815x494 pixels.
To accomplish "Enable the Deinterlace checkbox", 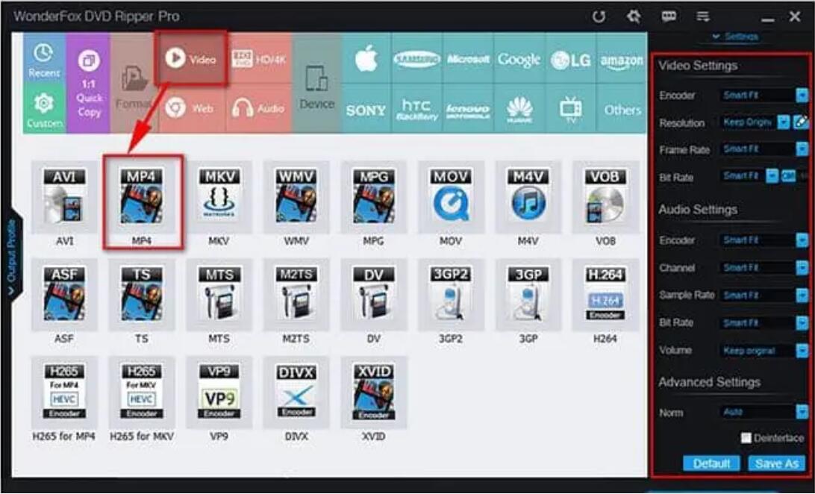I will pos(746,438).
